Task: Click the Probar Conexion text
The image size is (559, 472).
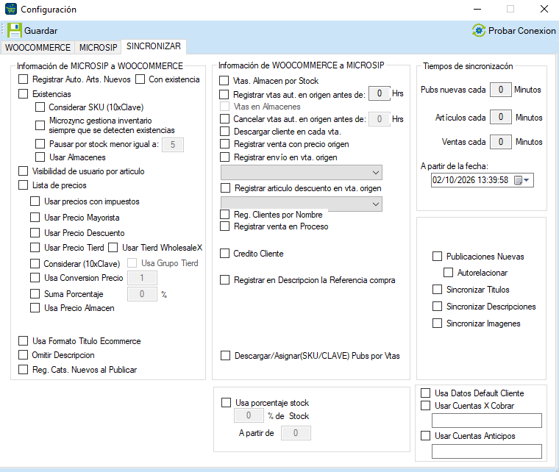Action: [522, 31]
